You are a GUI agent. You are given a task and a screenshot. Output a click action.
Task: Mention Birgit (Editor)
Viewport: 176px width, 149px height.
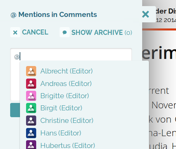click(61, 108)
